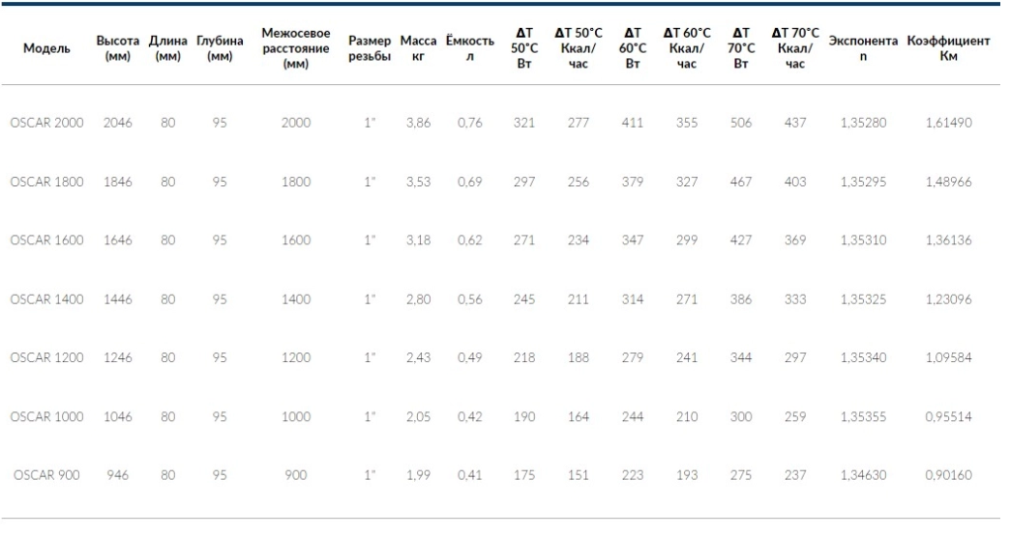Click the Модель column header

(x=46, y=48)
